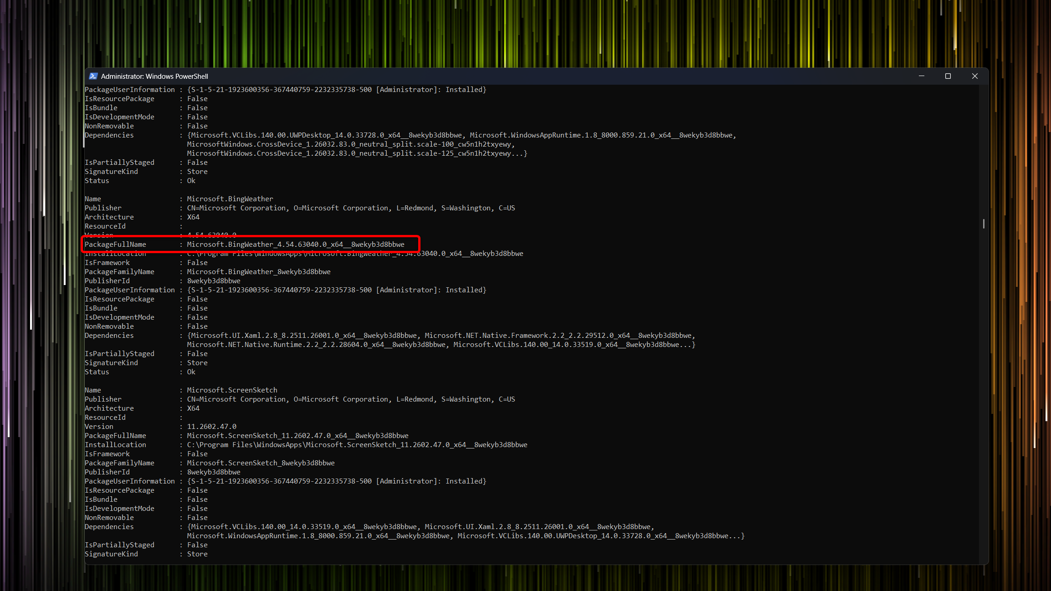Click the BingWeather PackageUserInformation value
This screenshot has width=1051, height=591.
[337, 290]
